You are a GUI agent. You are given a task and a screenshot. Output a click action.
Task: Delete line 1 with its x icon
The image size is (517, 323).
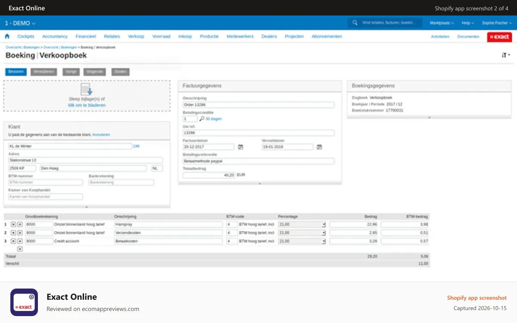coord(13,224)
